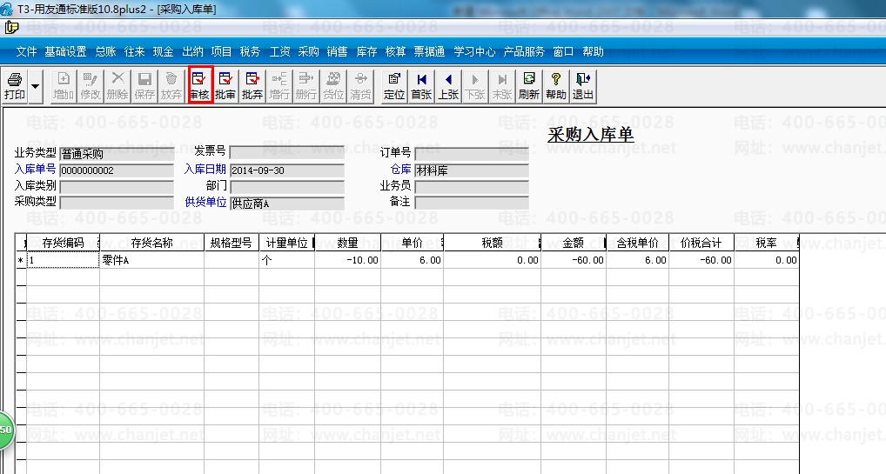Open the 票据通 menu

point(429,52)
